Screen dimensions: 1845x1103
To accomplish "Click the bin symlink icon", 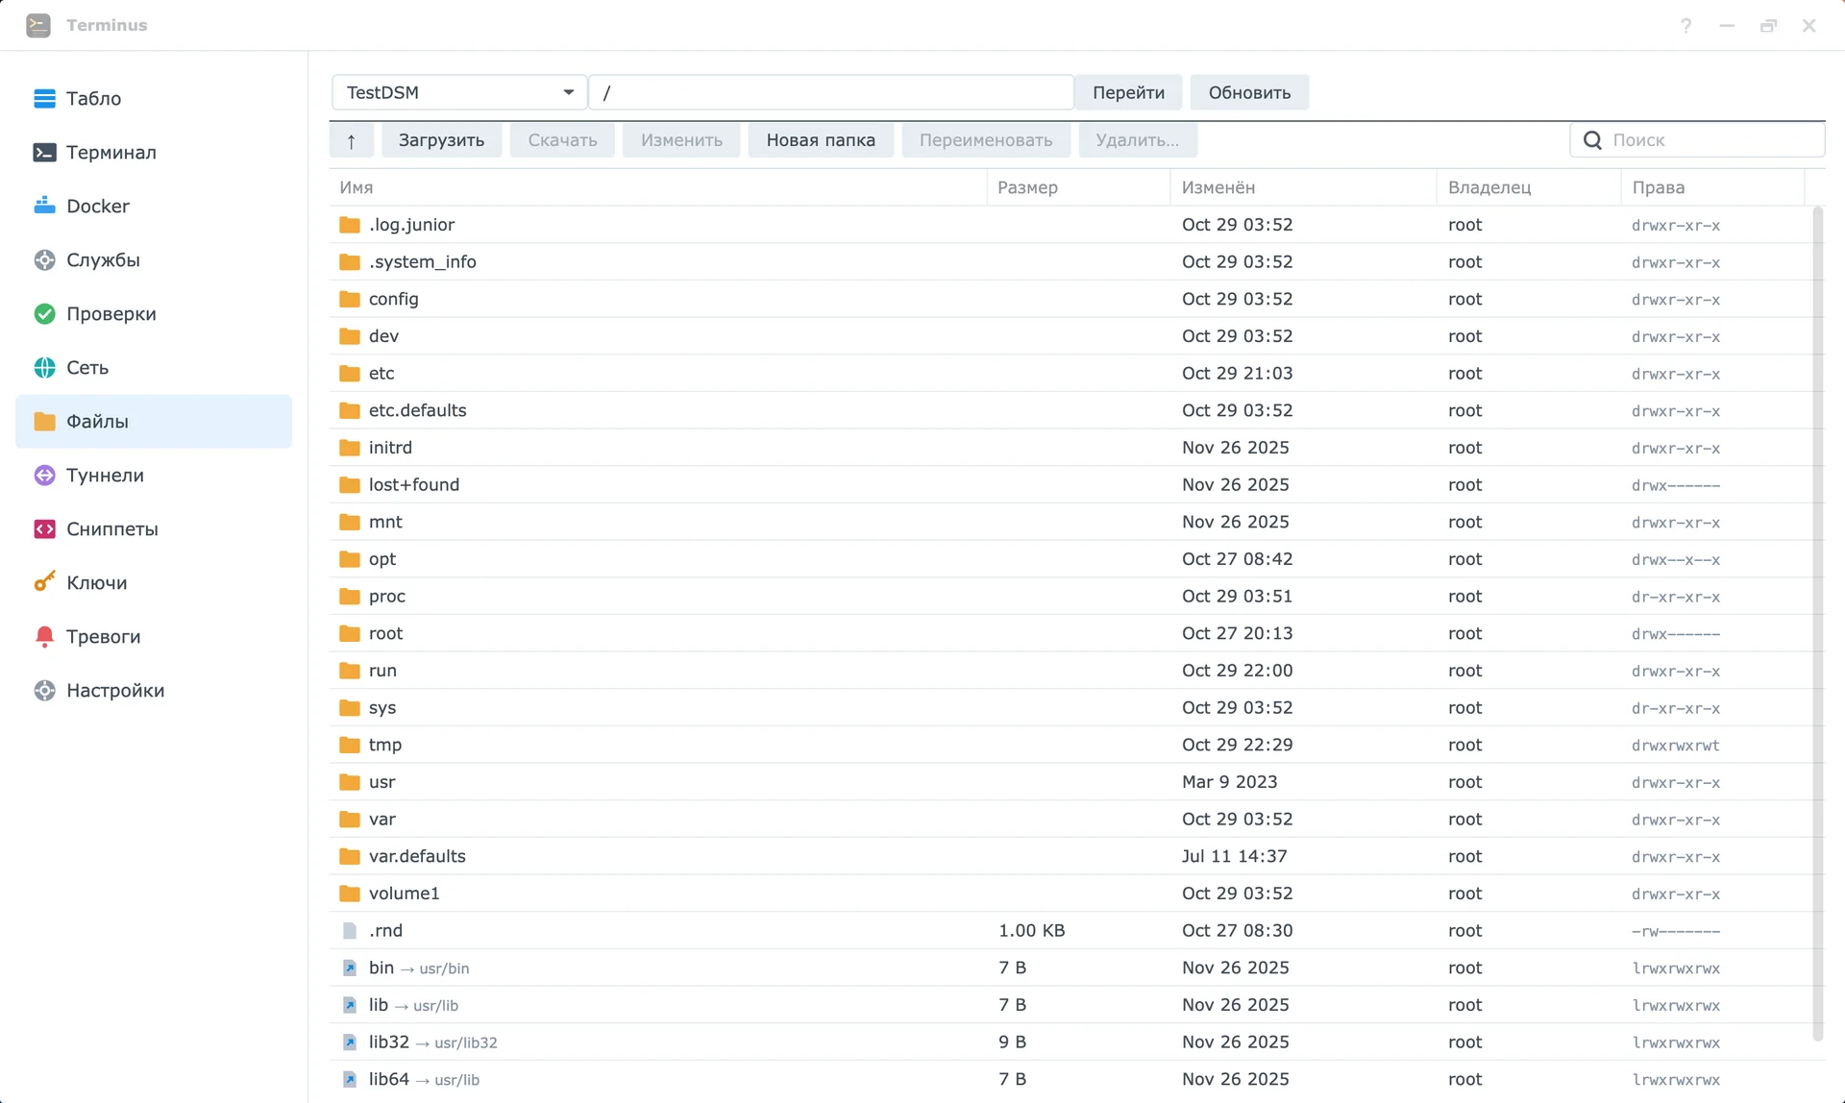I will click(x=350, y=968).
